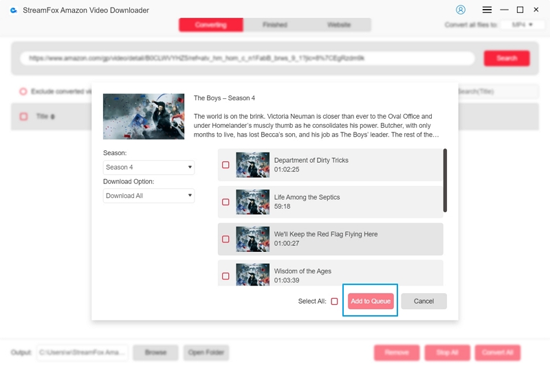The image size is (550, 366).
Task: Click the season description paragraph
Action: (x=316, y=126)
